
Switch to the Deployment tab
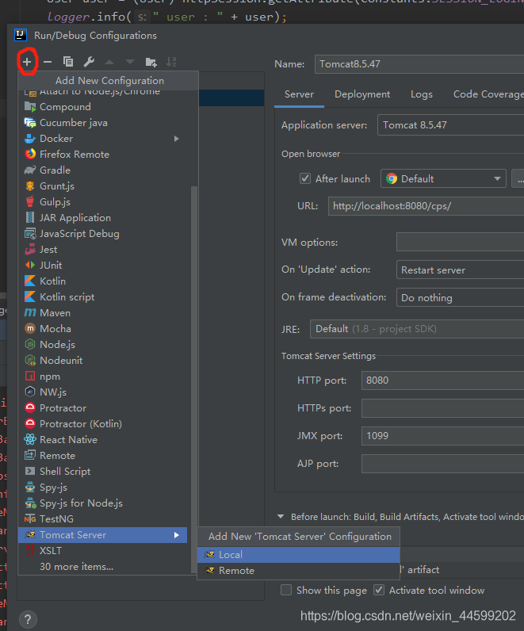coord(362,94)
